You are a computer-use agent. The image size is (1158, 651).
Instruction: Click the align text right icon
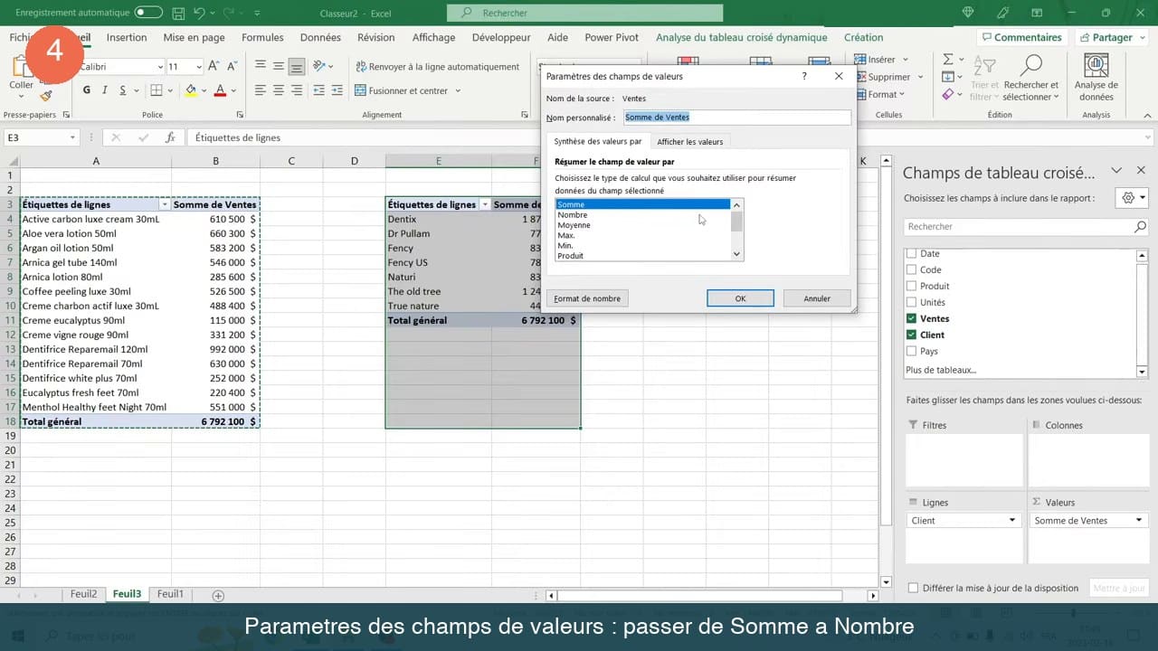point(297,90)
